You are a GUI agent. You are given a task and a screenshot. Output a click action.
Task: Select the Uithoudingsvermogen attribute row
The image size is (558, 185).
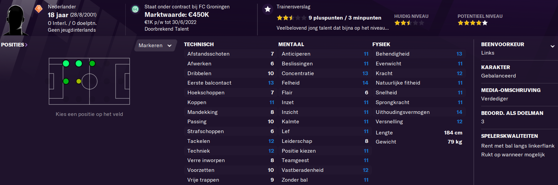[419, 112]
